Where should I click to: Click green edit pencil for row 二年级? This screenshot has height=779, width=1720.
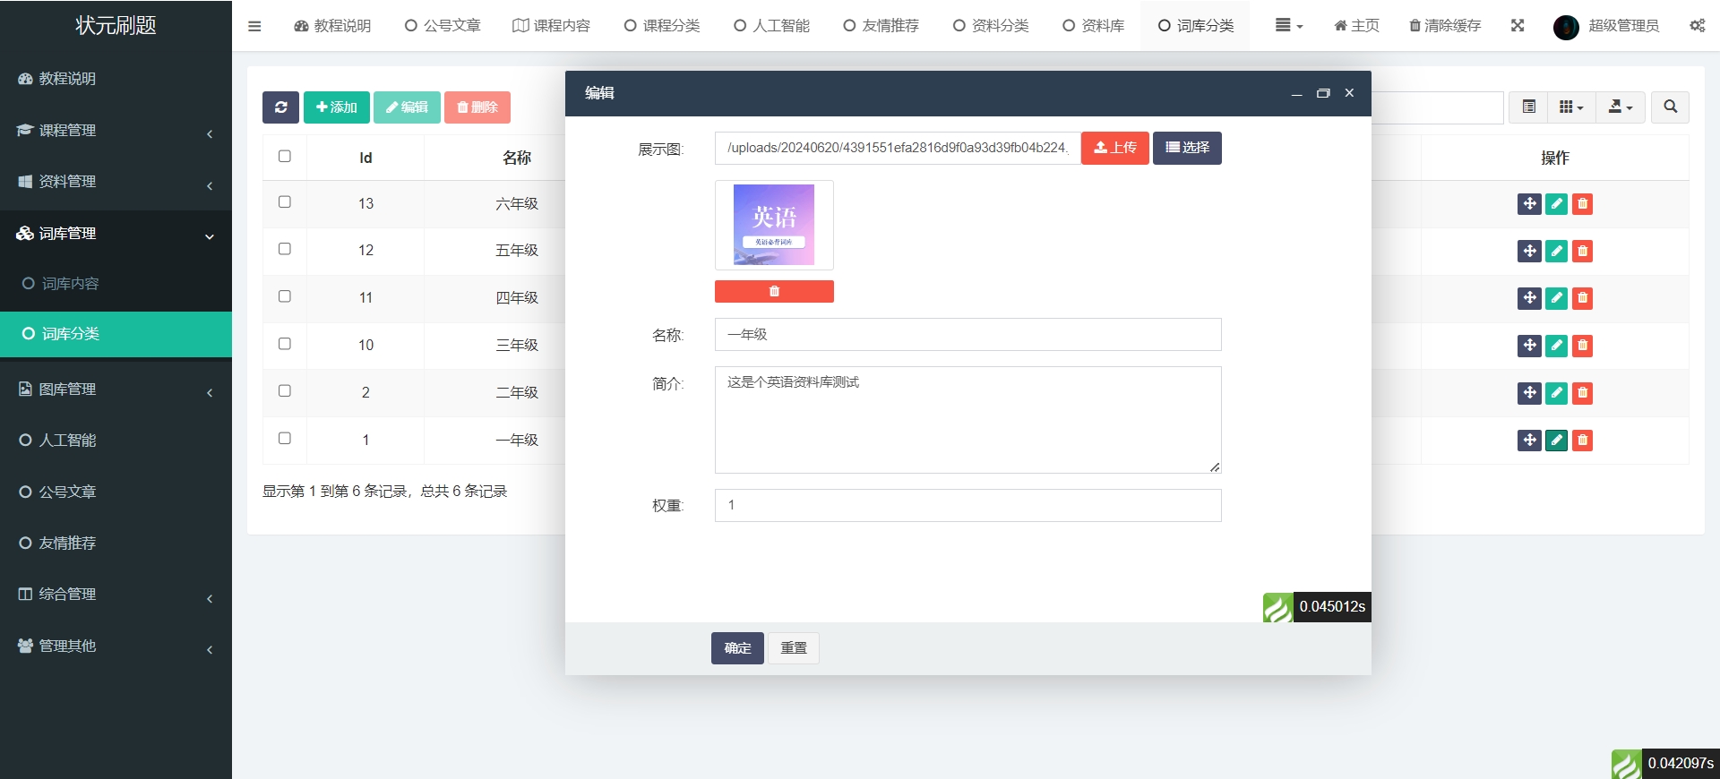[x=1556, y=393]
